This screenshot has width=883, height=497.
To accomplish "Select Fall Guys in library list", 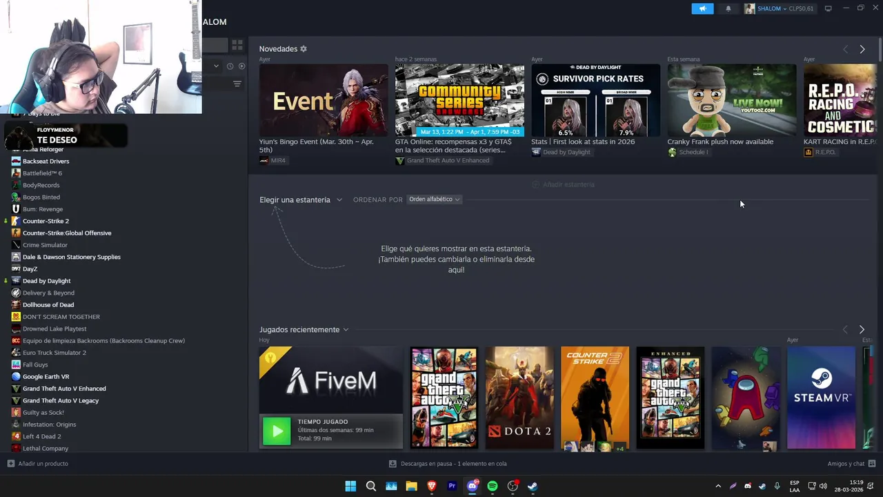I will point(35,364).
